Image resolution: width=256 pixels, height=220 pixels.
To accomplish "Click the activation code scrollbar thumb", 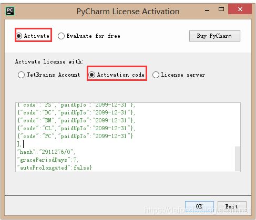I will click(238, 159).
